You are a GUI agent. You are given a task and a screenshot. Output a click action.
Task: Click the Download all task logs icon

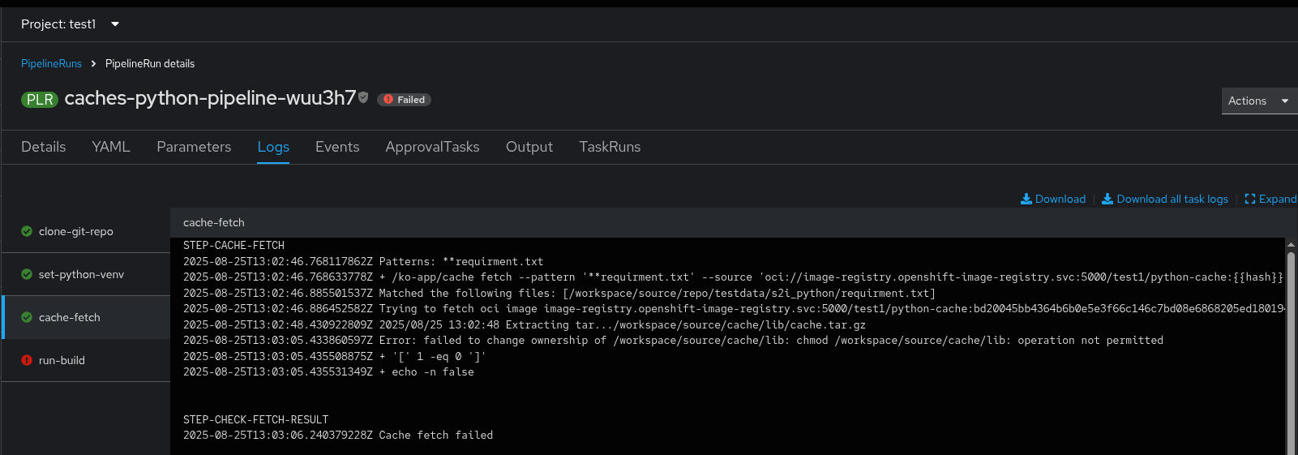(x=1107, y=199)
